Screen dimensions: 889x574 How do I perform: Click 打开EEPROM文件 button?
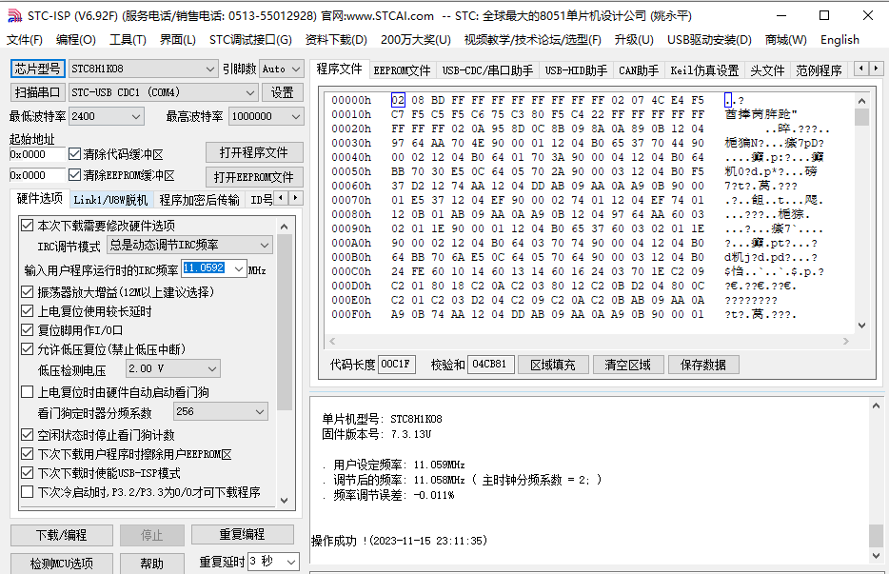pos(254,177)
